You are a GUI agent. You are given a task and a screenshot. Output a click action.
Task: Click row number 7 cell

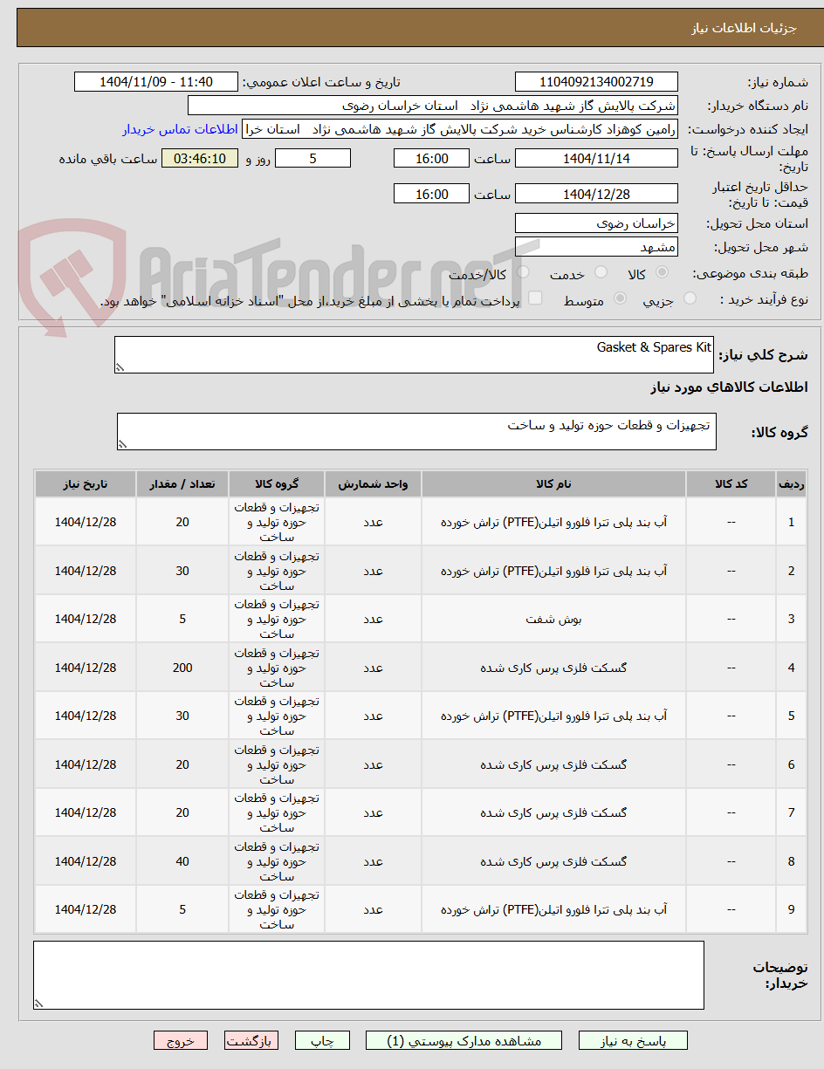[x=791, y=812]
